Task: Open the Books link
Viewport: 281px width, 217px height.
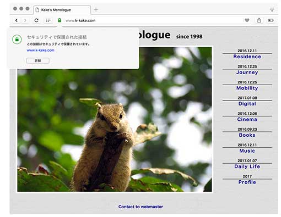Action: [247, 135]
